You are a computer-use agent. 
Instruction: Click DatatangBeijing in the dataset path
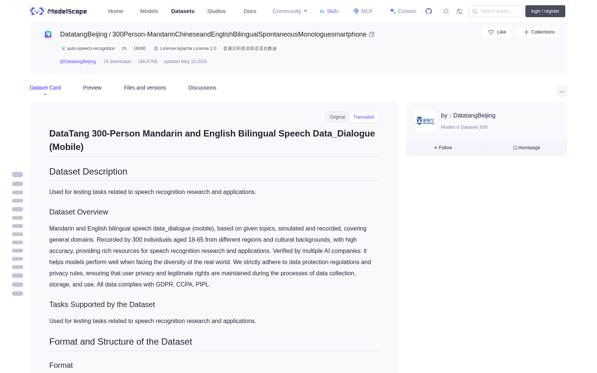84,34
